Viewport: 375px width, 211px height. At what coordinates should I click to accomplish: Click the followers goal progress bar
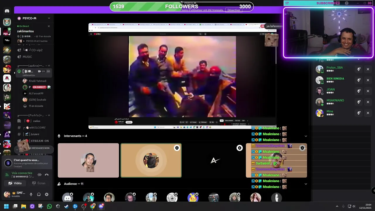tap(182, 6)
